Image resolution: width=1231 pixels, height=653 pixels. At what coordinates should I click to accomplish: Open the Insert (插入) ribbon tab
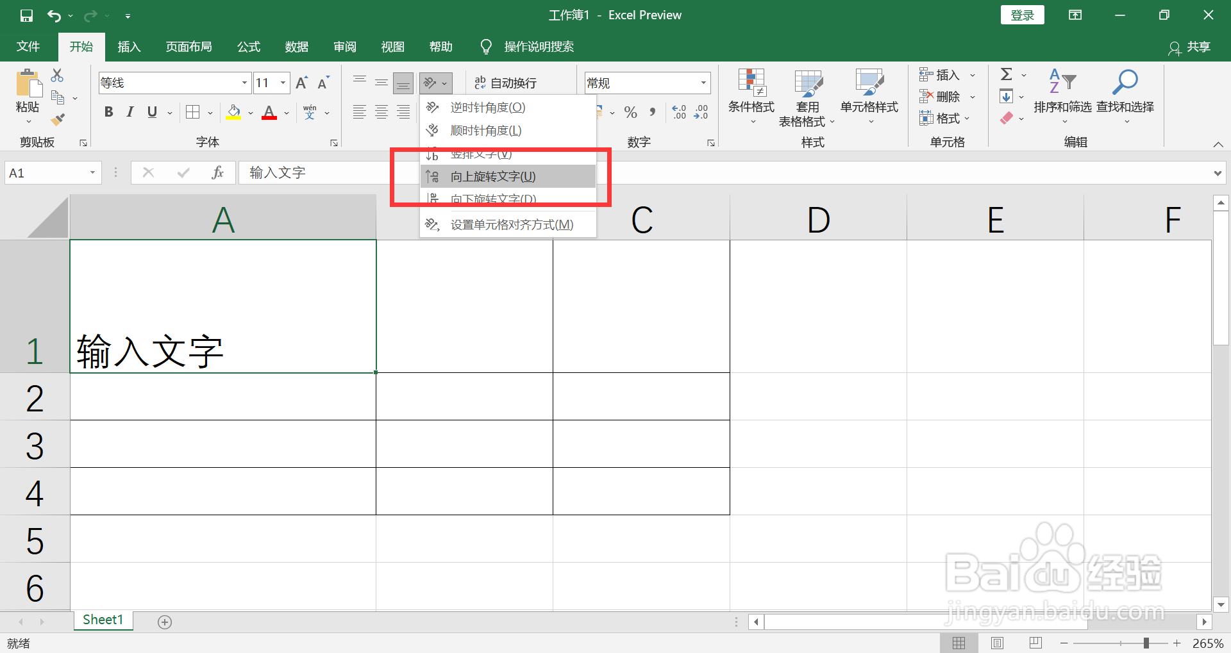pyautogui.click(x=129, y=47)
